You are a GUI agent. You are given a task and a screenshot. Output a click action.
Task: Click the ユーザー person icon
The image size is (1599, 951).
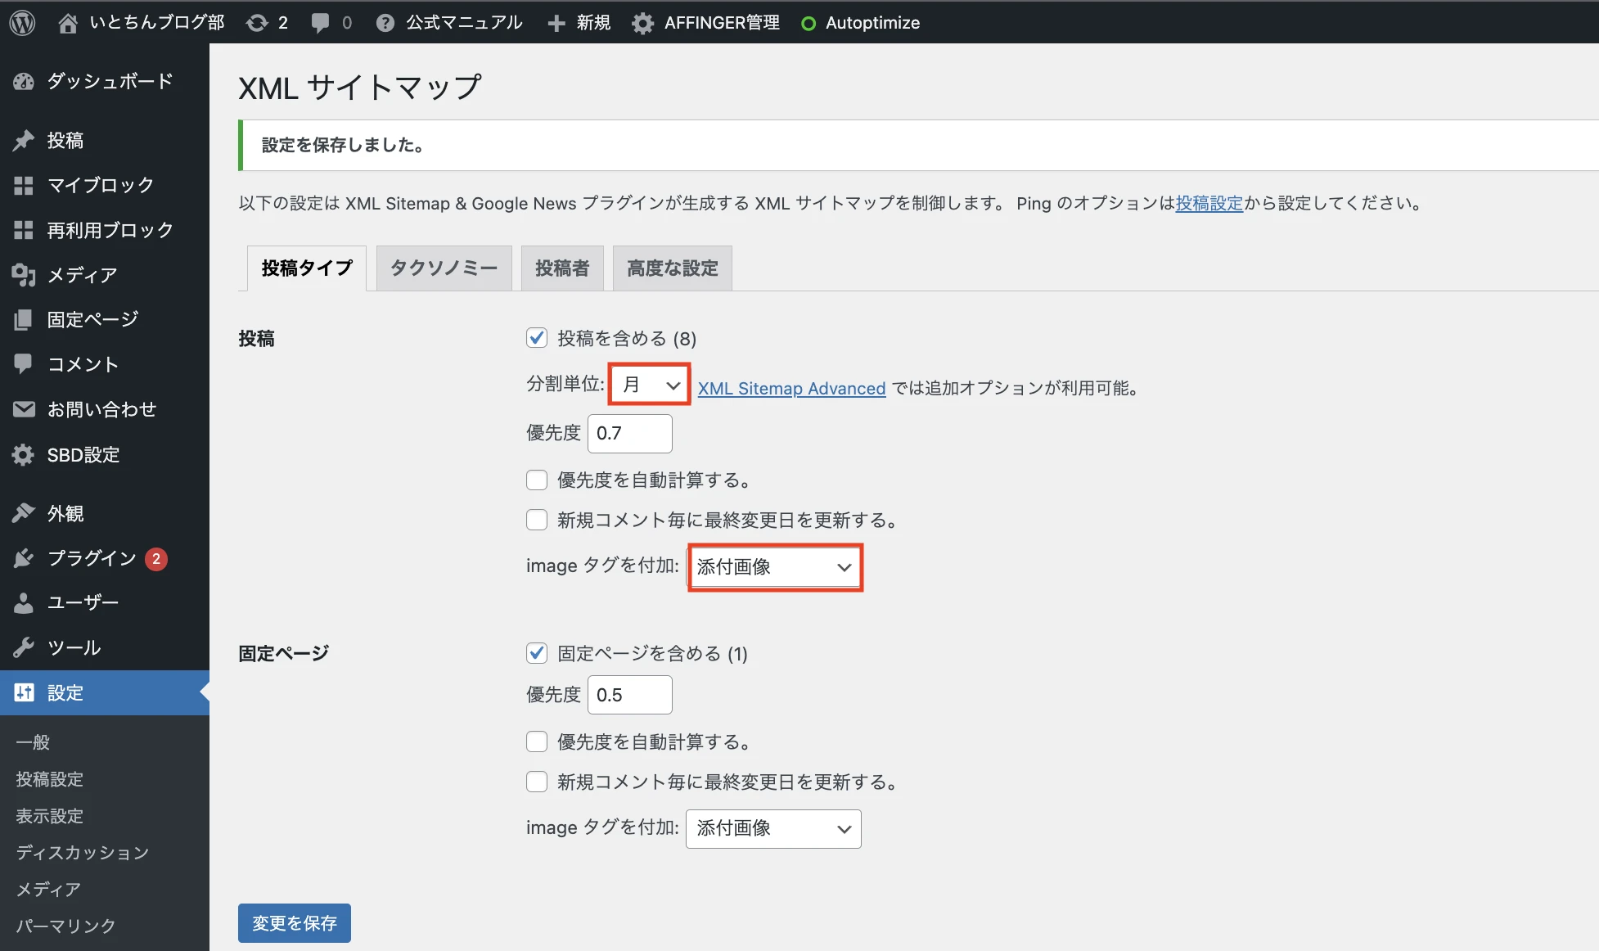click(x=24, y=603)
